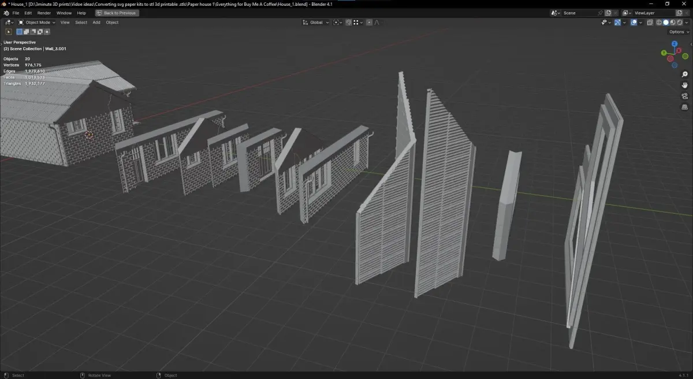Click the Back to Previous button
Image resolution: width=693 pixels, height=379 pixels.
coord(117,13)
